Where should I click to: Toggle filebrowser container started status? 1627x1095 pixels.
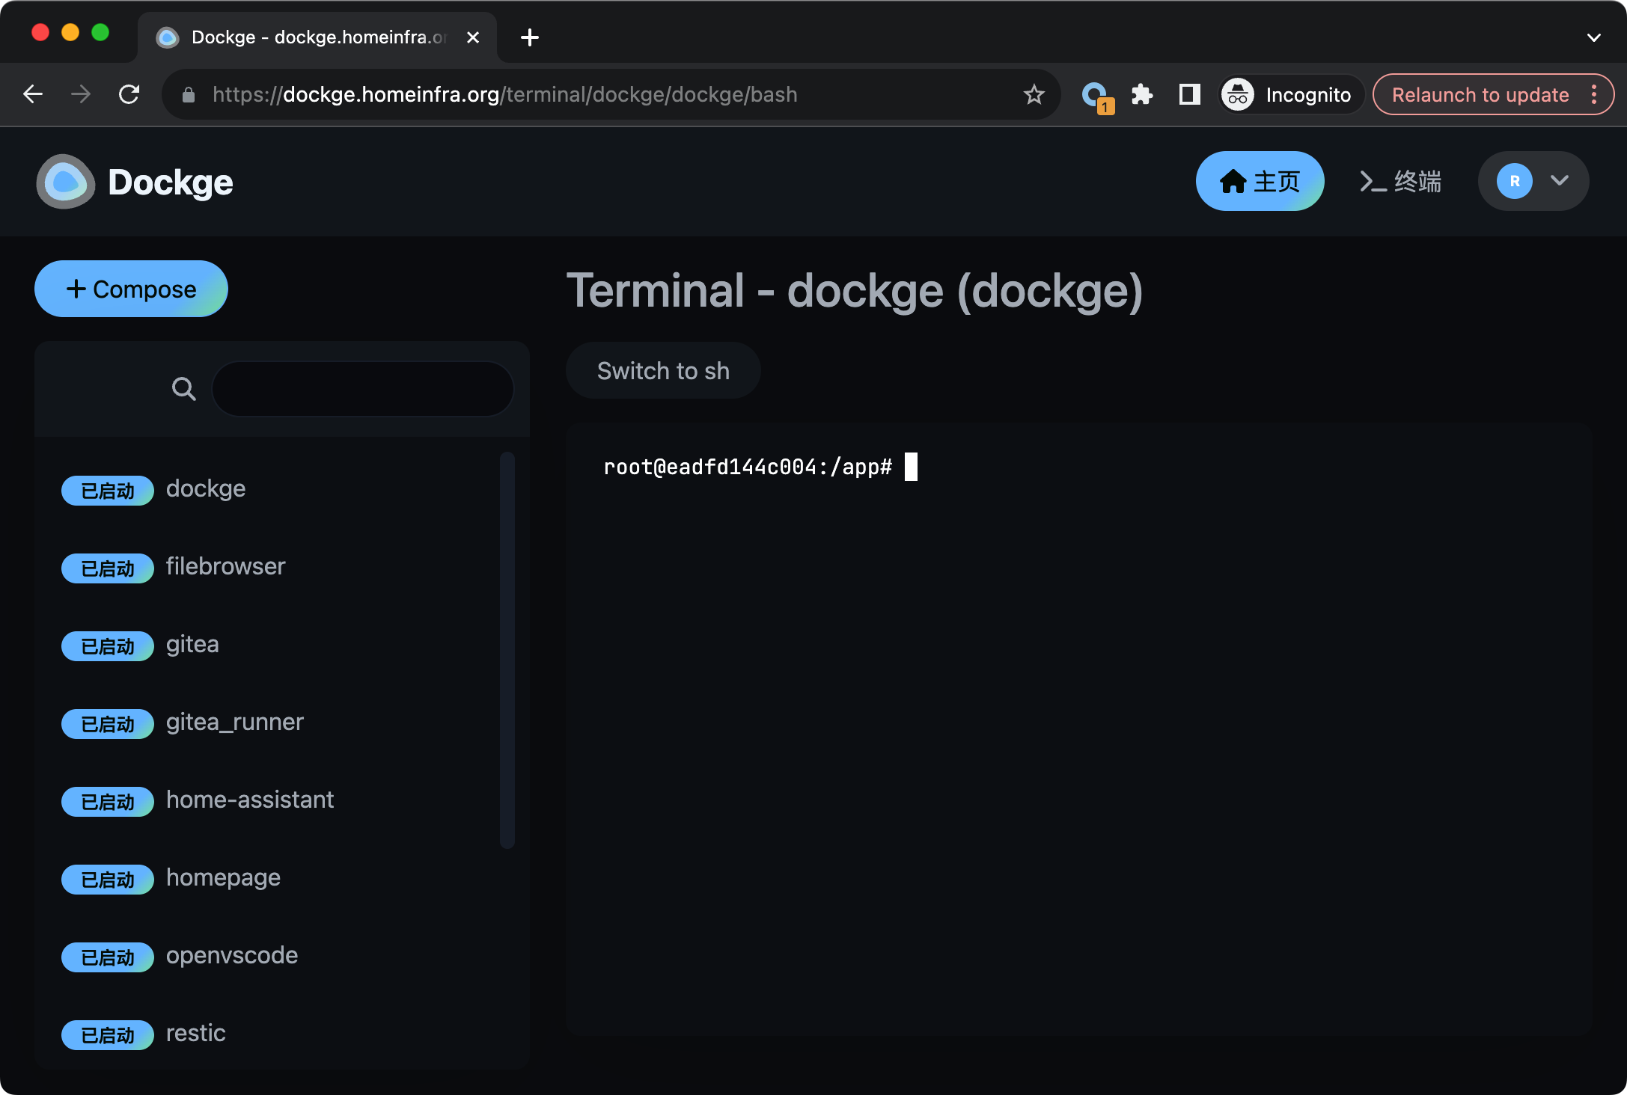(109, 567)
